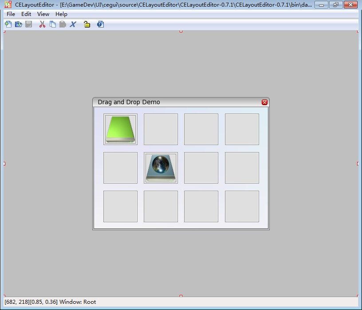Cut selection using the red scissors icon

point(42,24)
